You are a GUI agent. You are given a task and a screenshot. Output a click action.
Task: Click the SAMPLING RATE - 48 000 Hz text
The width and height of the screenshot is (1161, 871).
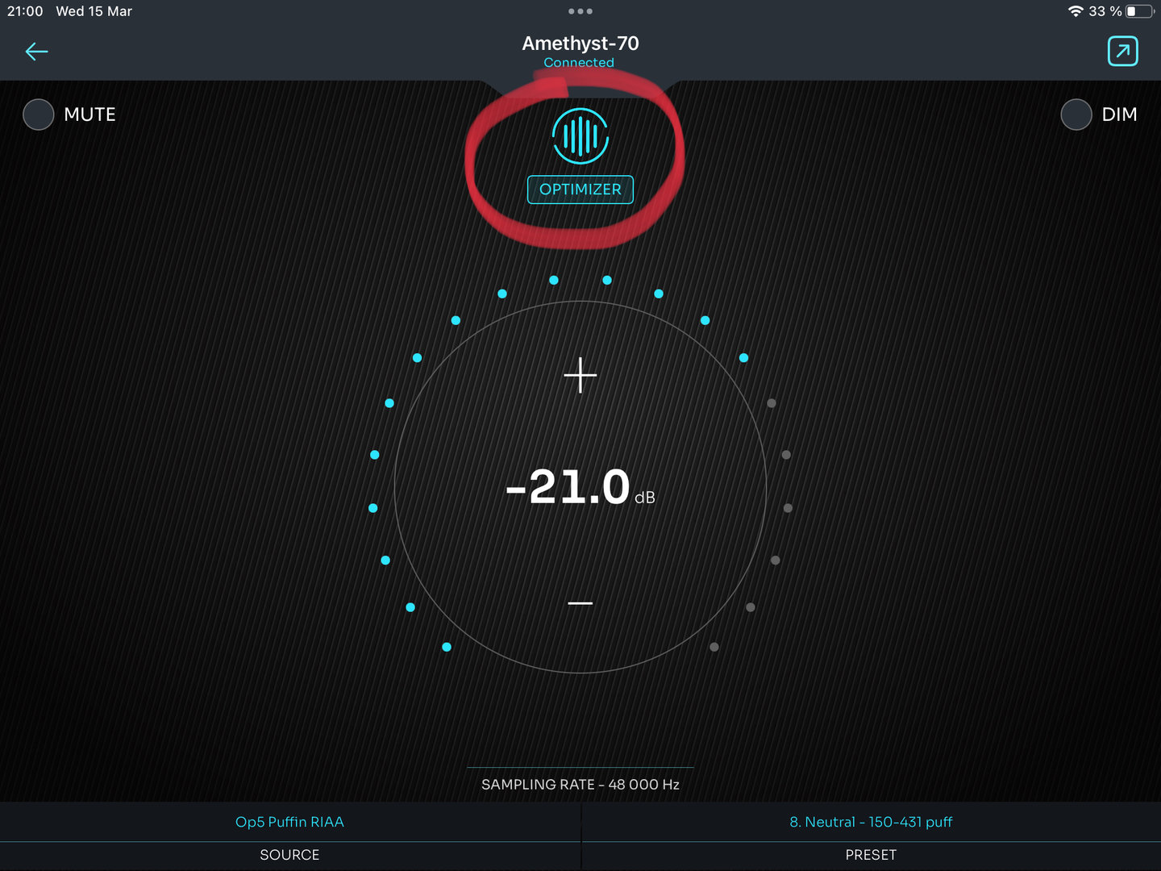pyautogui.click(x=580, y=785)
